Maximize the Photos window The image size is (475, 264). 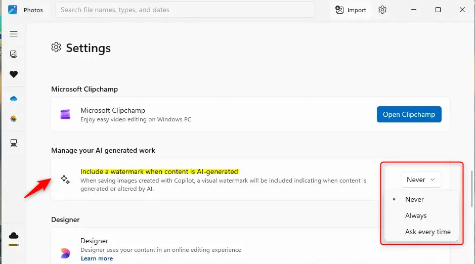coord(438,10)
